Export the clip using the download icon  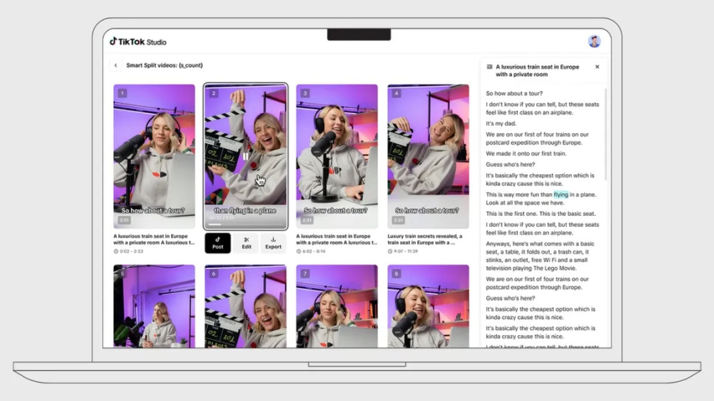point(274,244)
